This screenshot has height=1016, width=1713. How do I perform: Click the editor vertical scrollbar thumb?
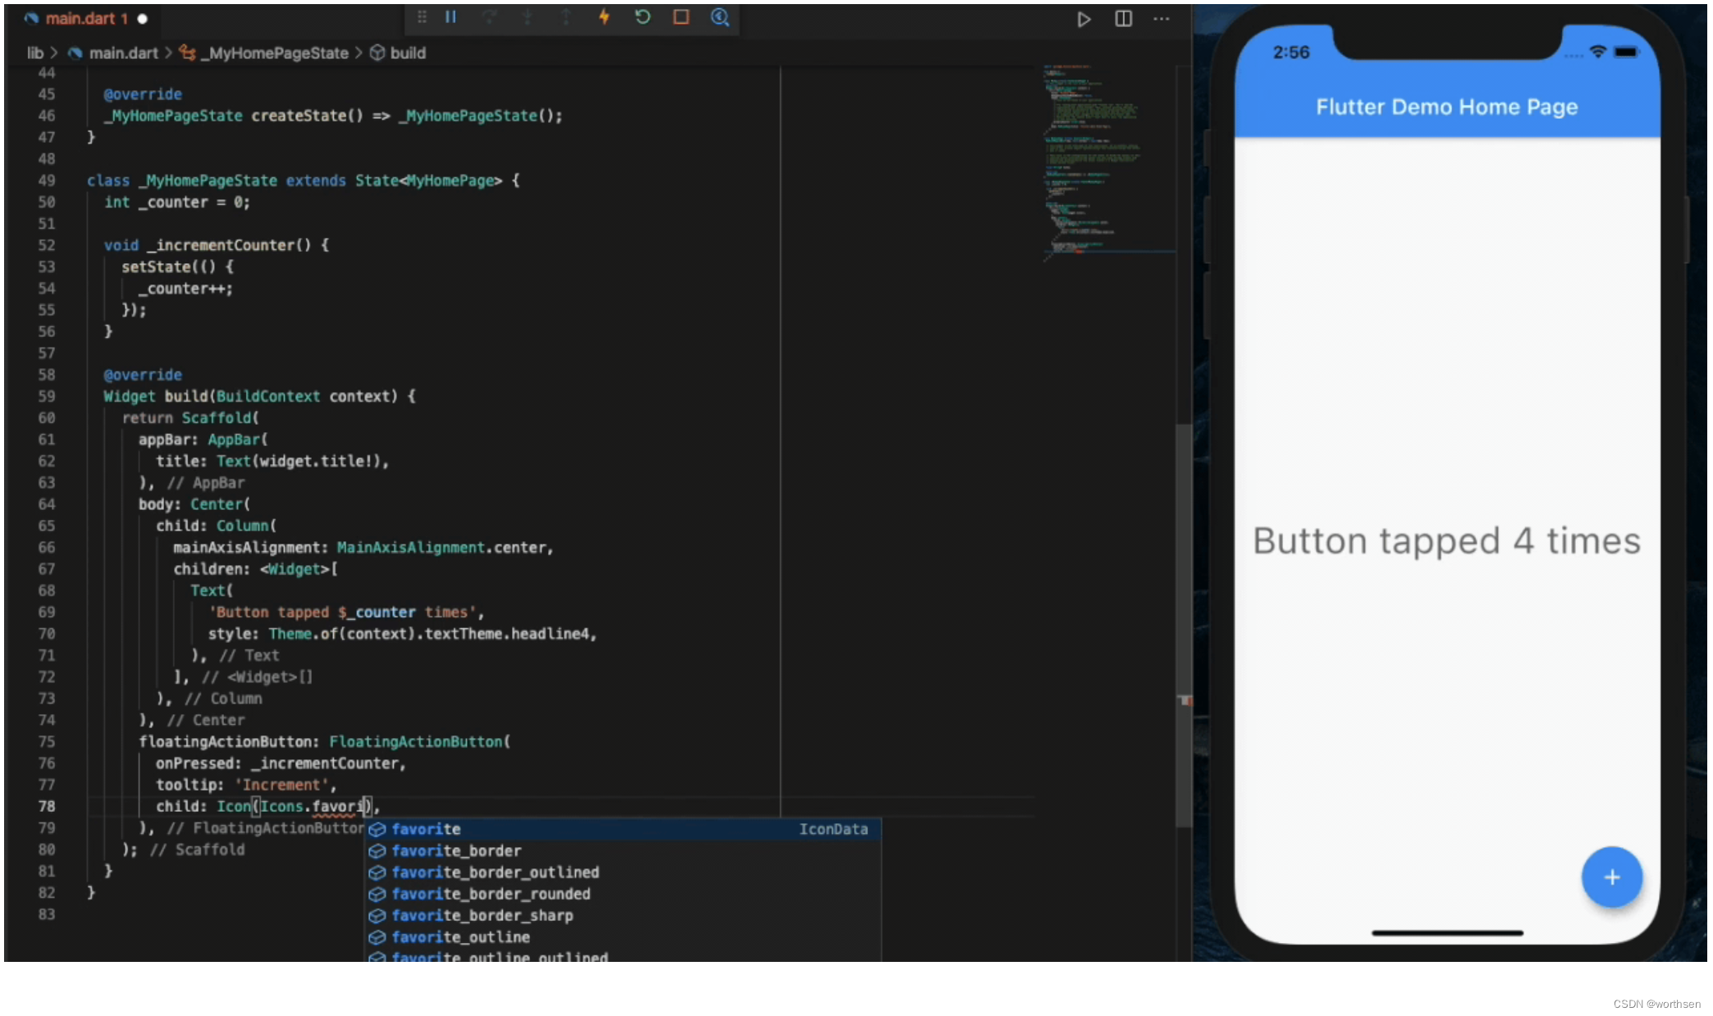[1183, 625]
